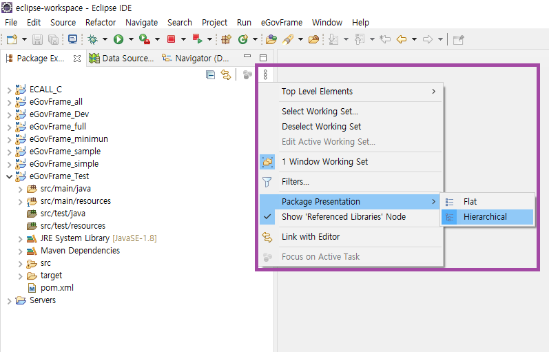Click the Debug bug icon
Screen dimensions: 549x352
click(x=93, y=39)
